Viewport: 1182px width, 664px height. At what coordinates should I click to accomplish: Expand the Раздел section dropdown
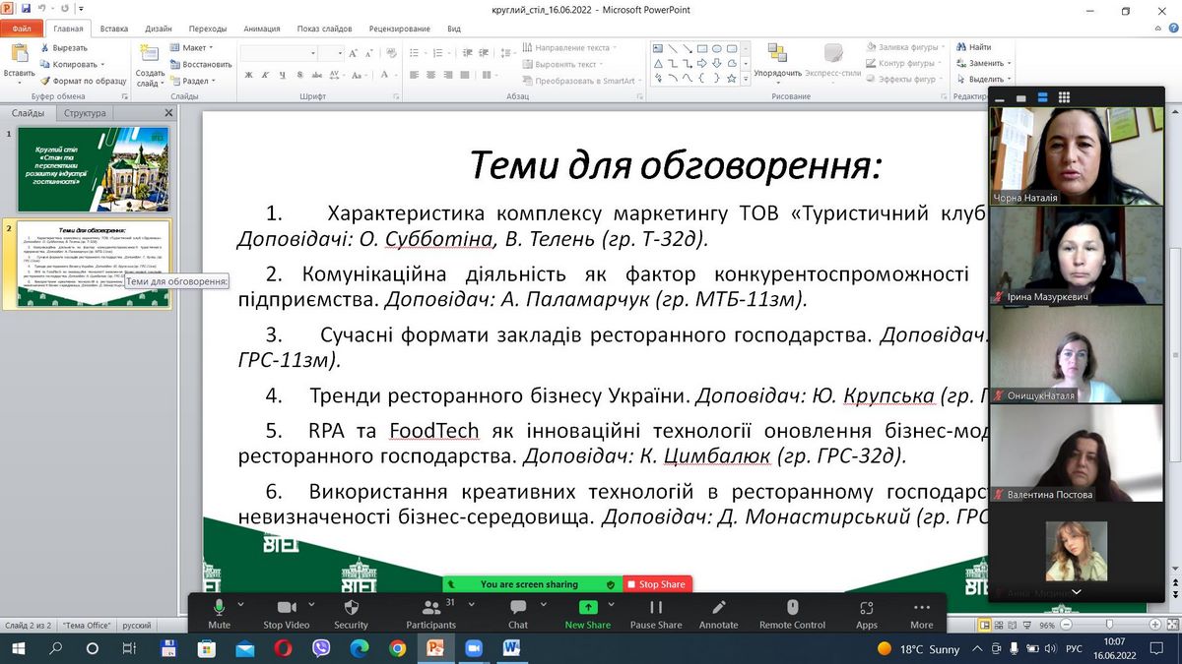coord(195,81)
